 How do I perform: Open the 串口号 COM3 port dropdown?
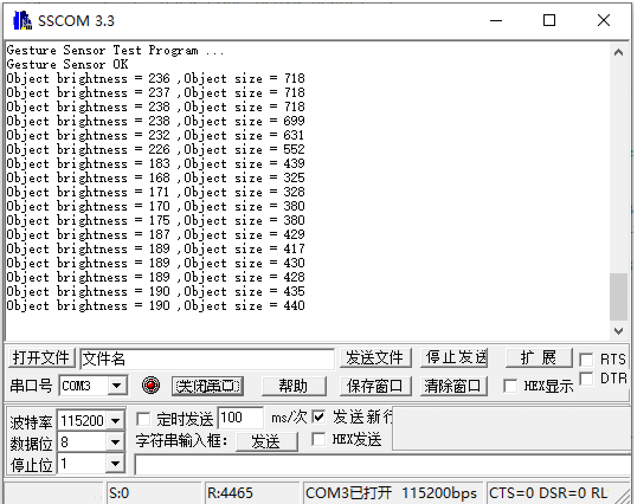click(117, 386)
